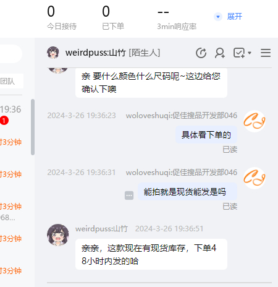Click the round blue arrow icon near 展开
This screenshot has width=278, height=287.
coord(218,17)
